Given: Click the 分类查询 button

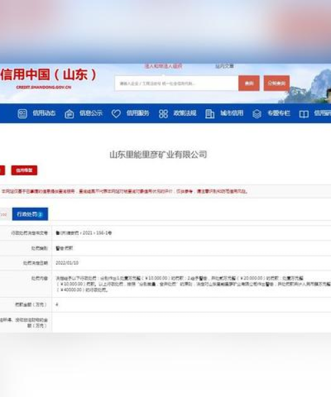Looking at the screenshot, I should coord(277,83).
